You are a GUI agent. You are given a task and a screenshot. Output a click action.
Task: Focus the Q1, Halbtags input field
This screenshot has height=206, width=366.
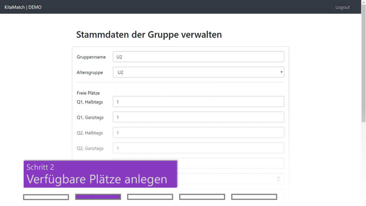tap(198, 102)
